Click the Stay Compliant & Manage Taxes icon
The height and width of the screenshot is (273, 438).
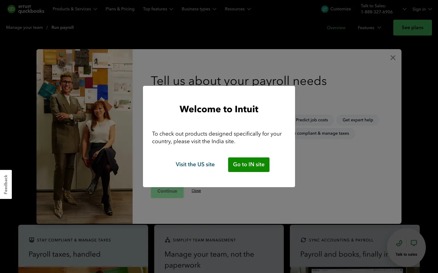point(32,240)
